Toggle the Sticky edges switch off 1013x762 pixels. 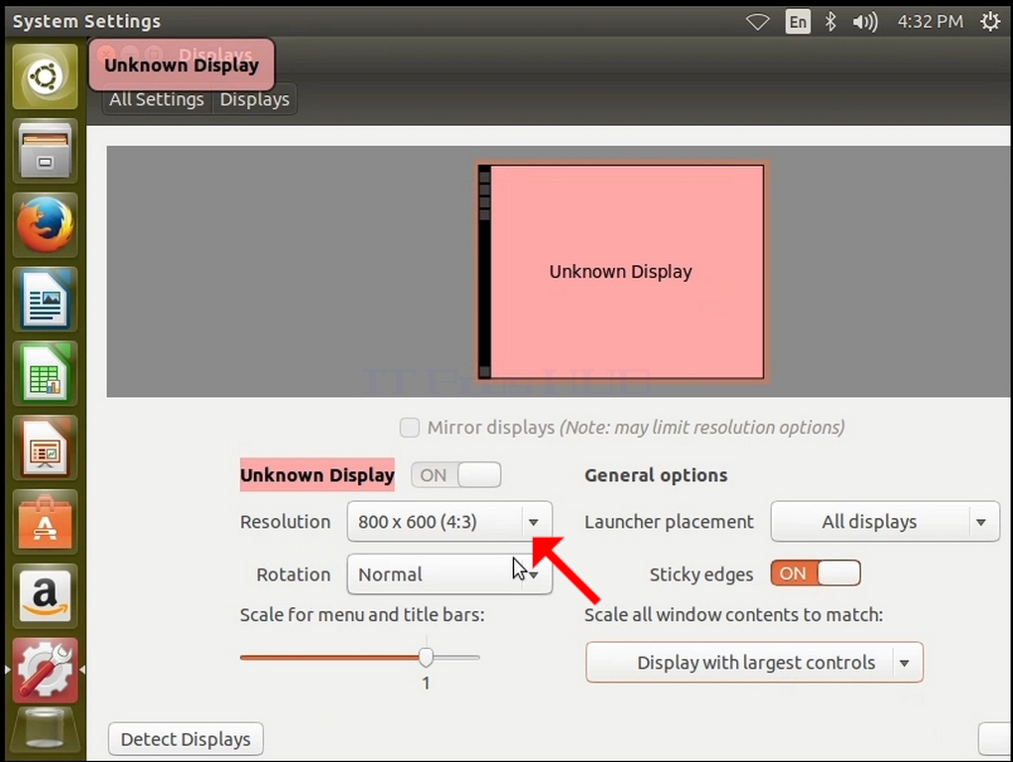(x=816, y=573)
